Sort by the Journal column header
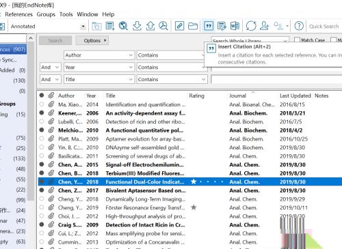342x249 pixels. click(x=237, y=96)
